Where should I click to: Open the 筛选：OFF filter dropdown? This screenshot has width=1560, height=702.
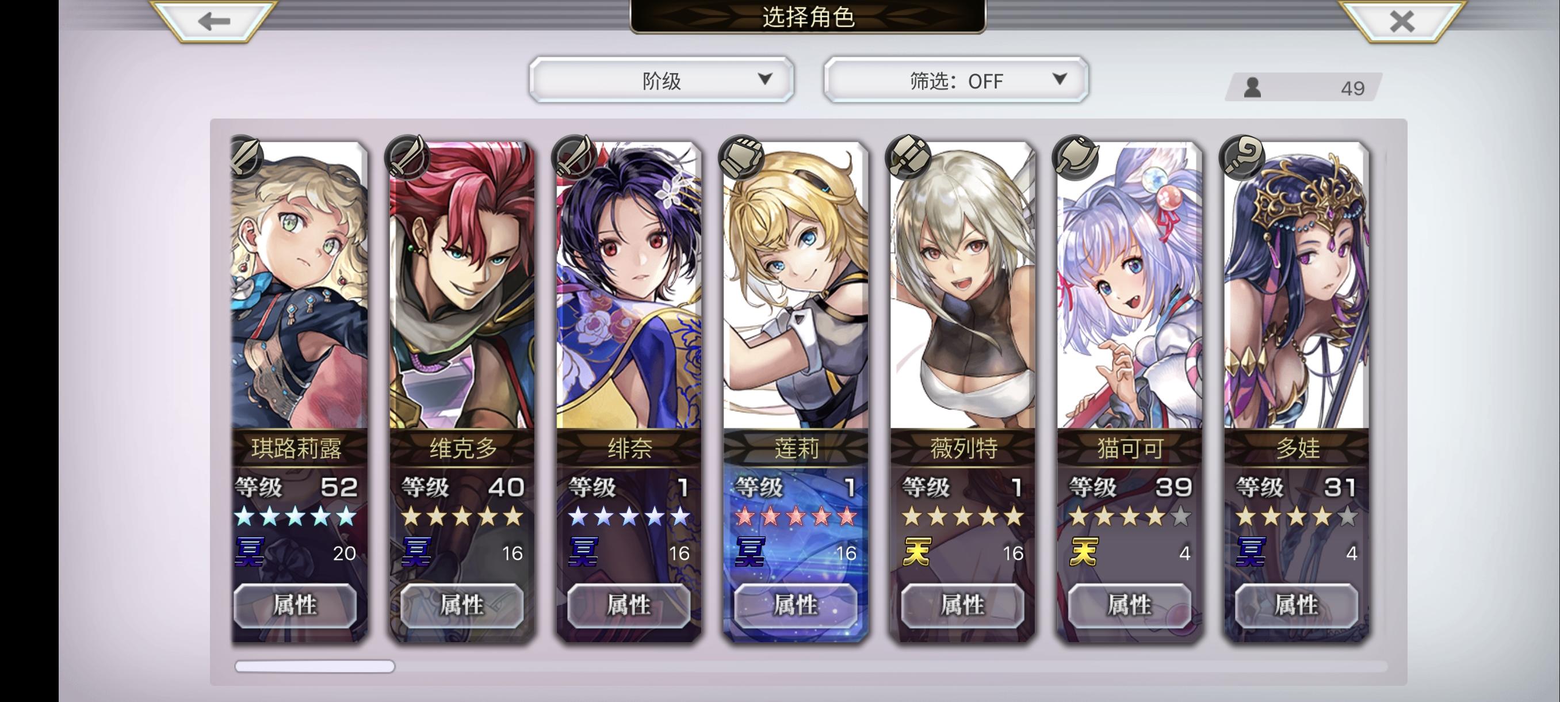tap(955, 80)
